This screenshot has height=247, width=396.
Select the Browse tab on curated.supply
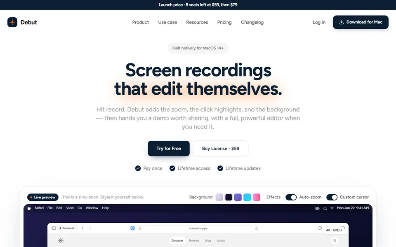[x=194, y=240]
